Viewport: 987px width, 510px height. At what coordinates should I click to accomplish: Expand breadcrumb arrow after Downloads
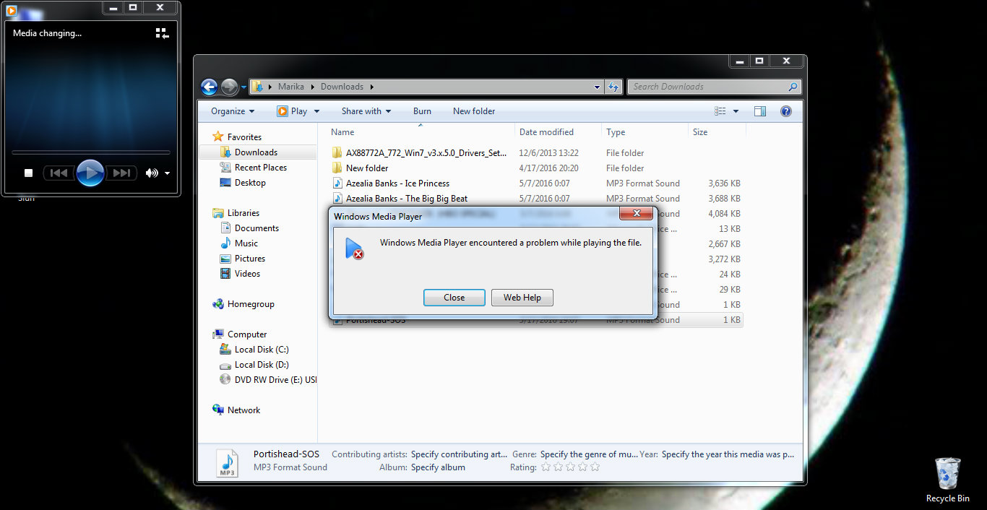click(371, 87)
